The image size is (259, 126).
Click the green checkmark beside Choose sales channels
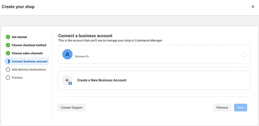(x=8, y=53)
